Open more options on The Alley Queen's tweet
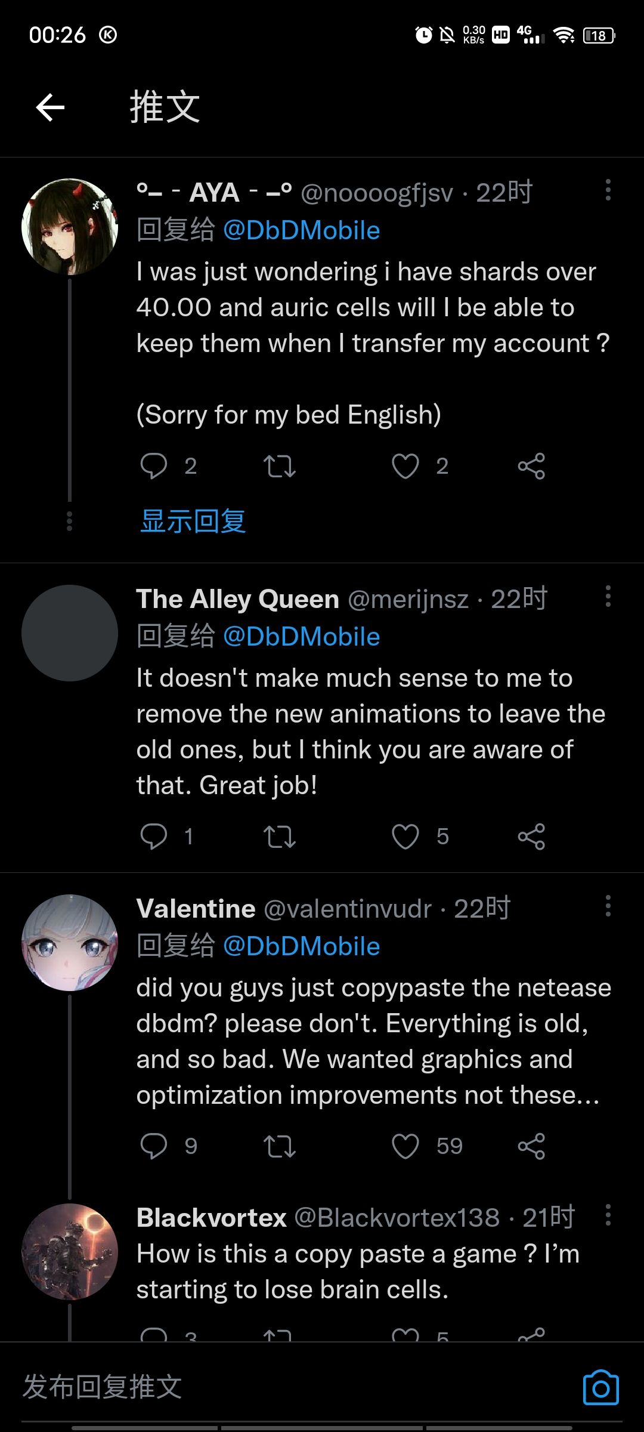644x1432 pixels. pos(608,596)
